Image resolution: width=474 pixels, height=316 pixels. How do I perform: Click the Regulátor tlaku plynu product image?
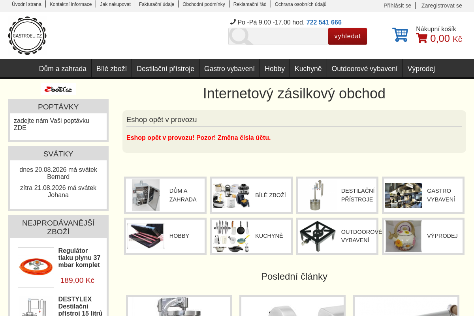[x=36, y=267]
